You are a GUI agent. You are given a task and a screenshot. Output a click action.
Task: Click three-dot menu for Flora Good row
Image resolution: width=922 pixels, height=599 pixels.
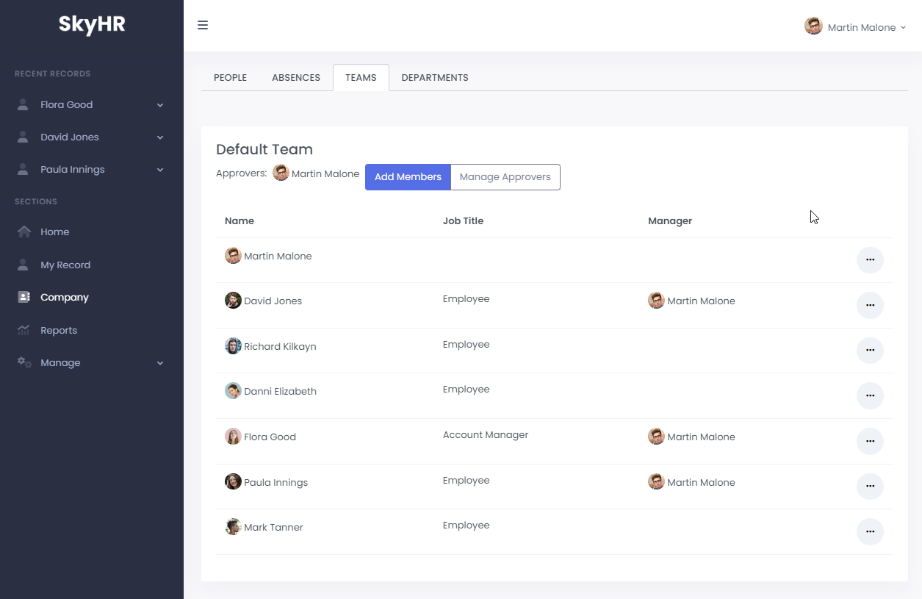click(870, 441)
